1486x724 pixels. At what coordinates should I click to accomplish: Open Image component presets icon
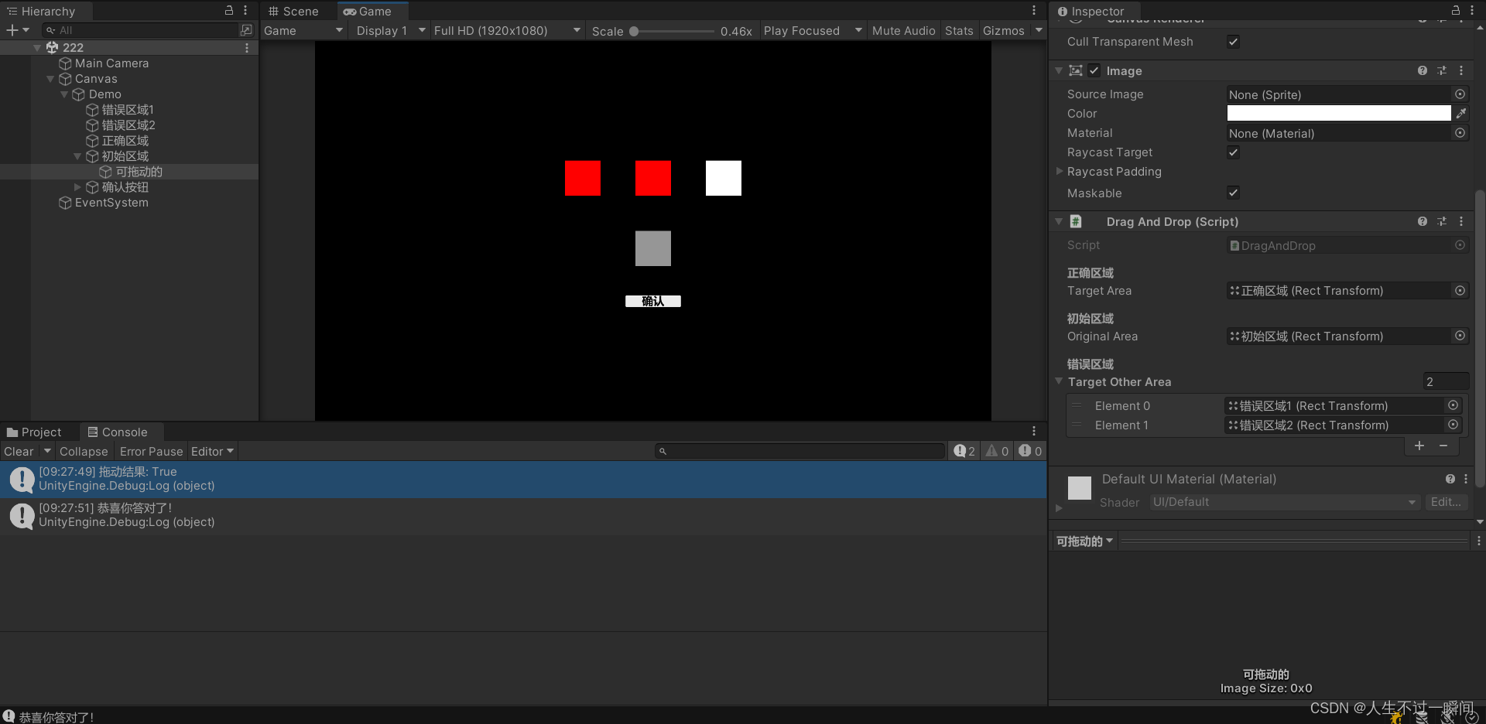[1442, 70]
